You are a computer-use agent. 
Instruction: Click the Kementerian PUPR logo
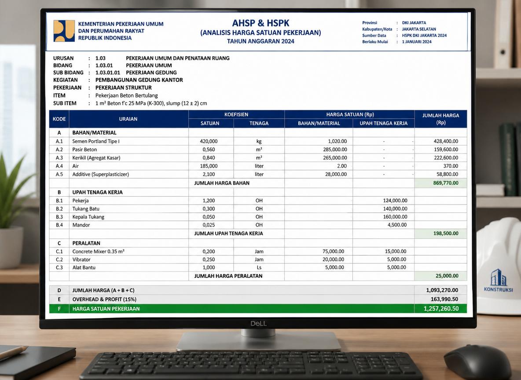pyautogui.click(x=64, y=31)
